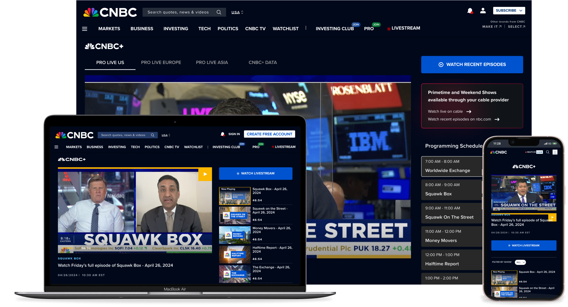Click the WATCH RECENT EPISODES button

472,64
